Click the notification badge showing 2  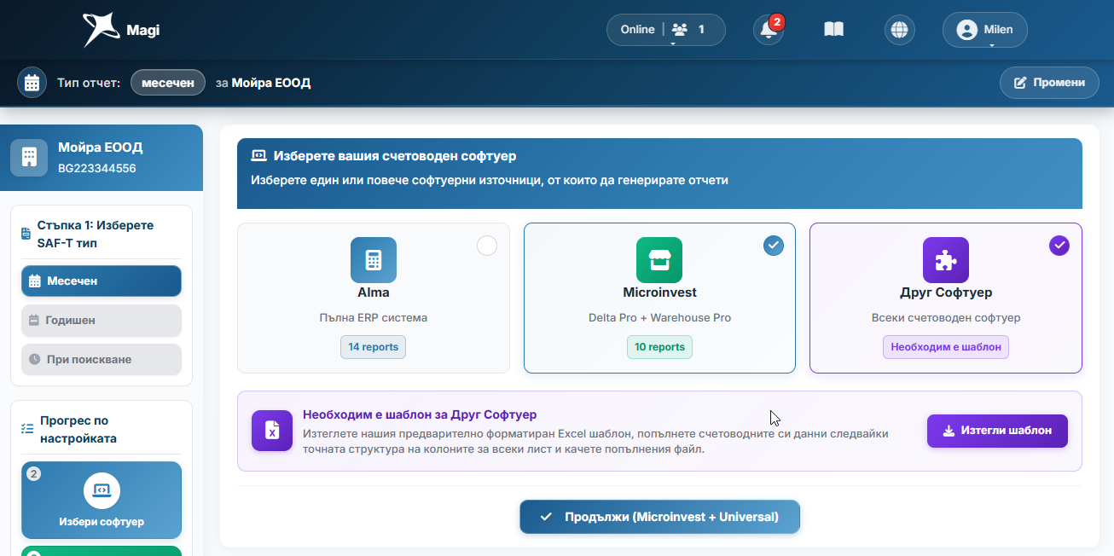[776, 21]
